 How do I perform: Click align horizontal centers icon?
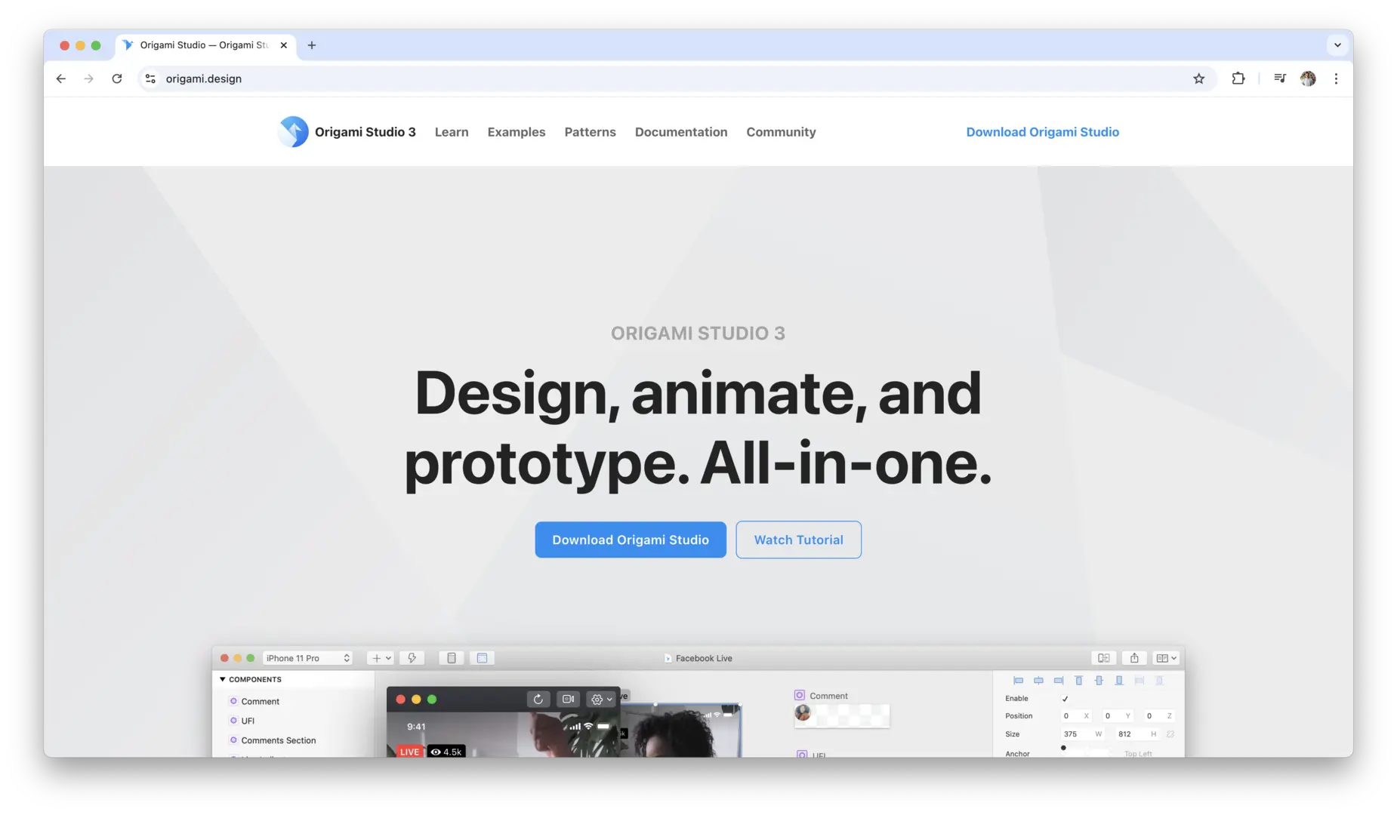[1038, 681]
